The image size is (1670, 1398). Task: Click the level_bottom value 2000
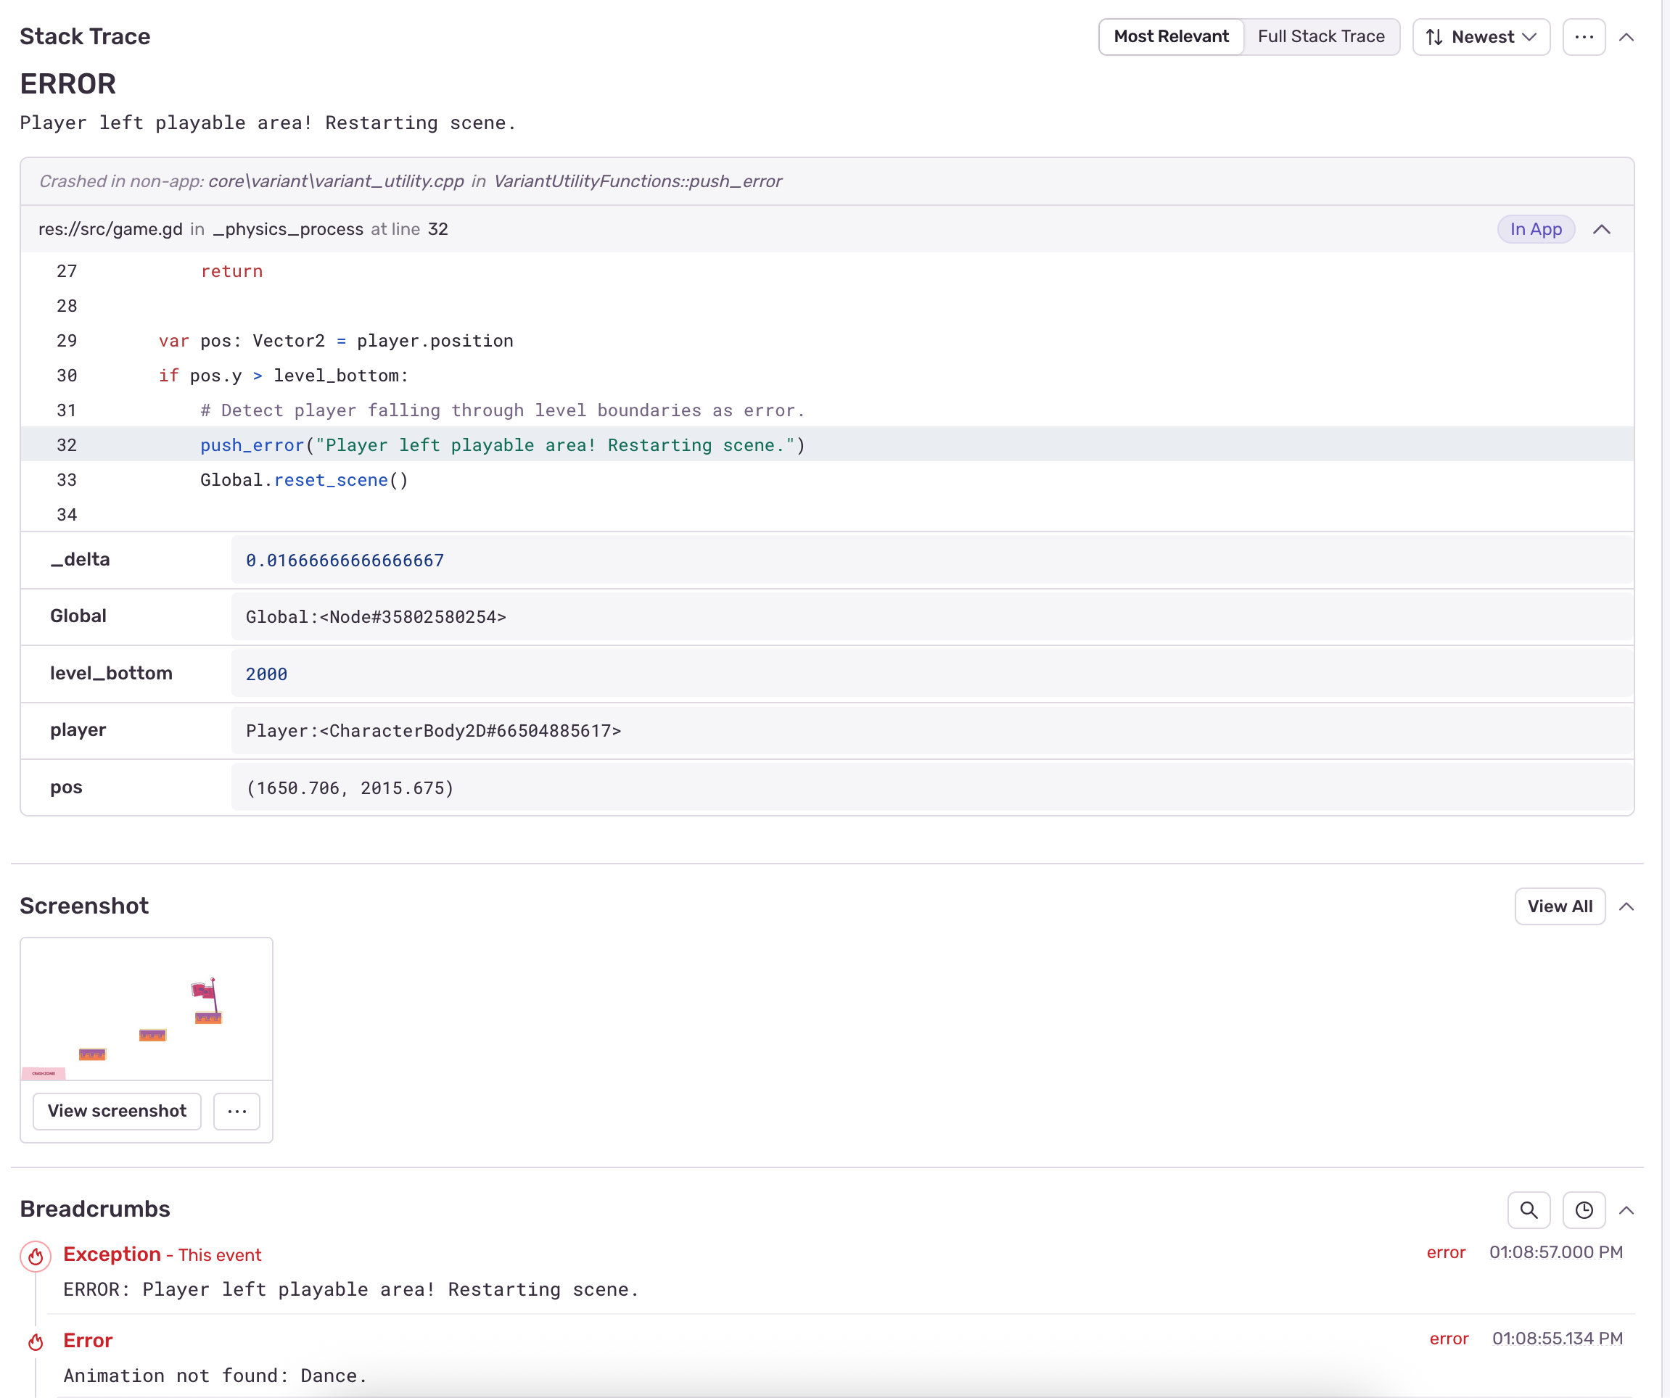click(932, 674)
